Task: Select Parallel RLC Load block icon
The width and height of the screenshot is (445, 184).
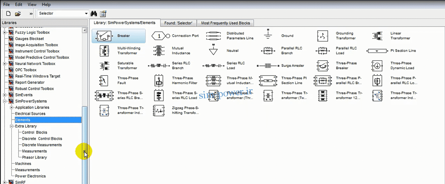Action: point(322,51)
